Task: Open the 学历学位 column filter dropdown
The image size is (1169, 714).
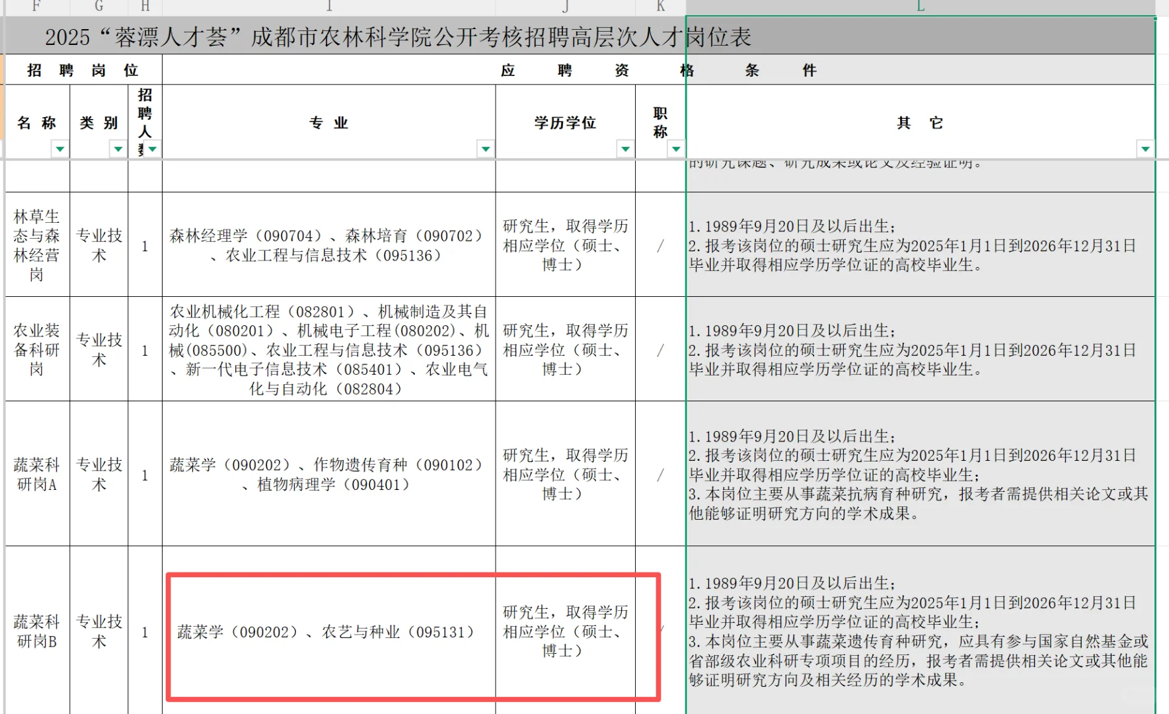Action: [625, 149]
